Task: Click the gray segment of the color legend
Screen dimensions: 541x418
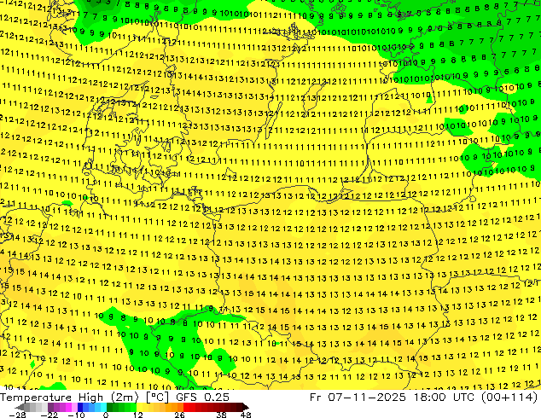Action: point(36,407)
